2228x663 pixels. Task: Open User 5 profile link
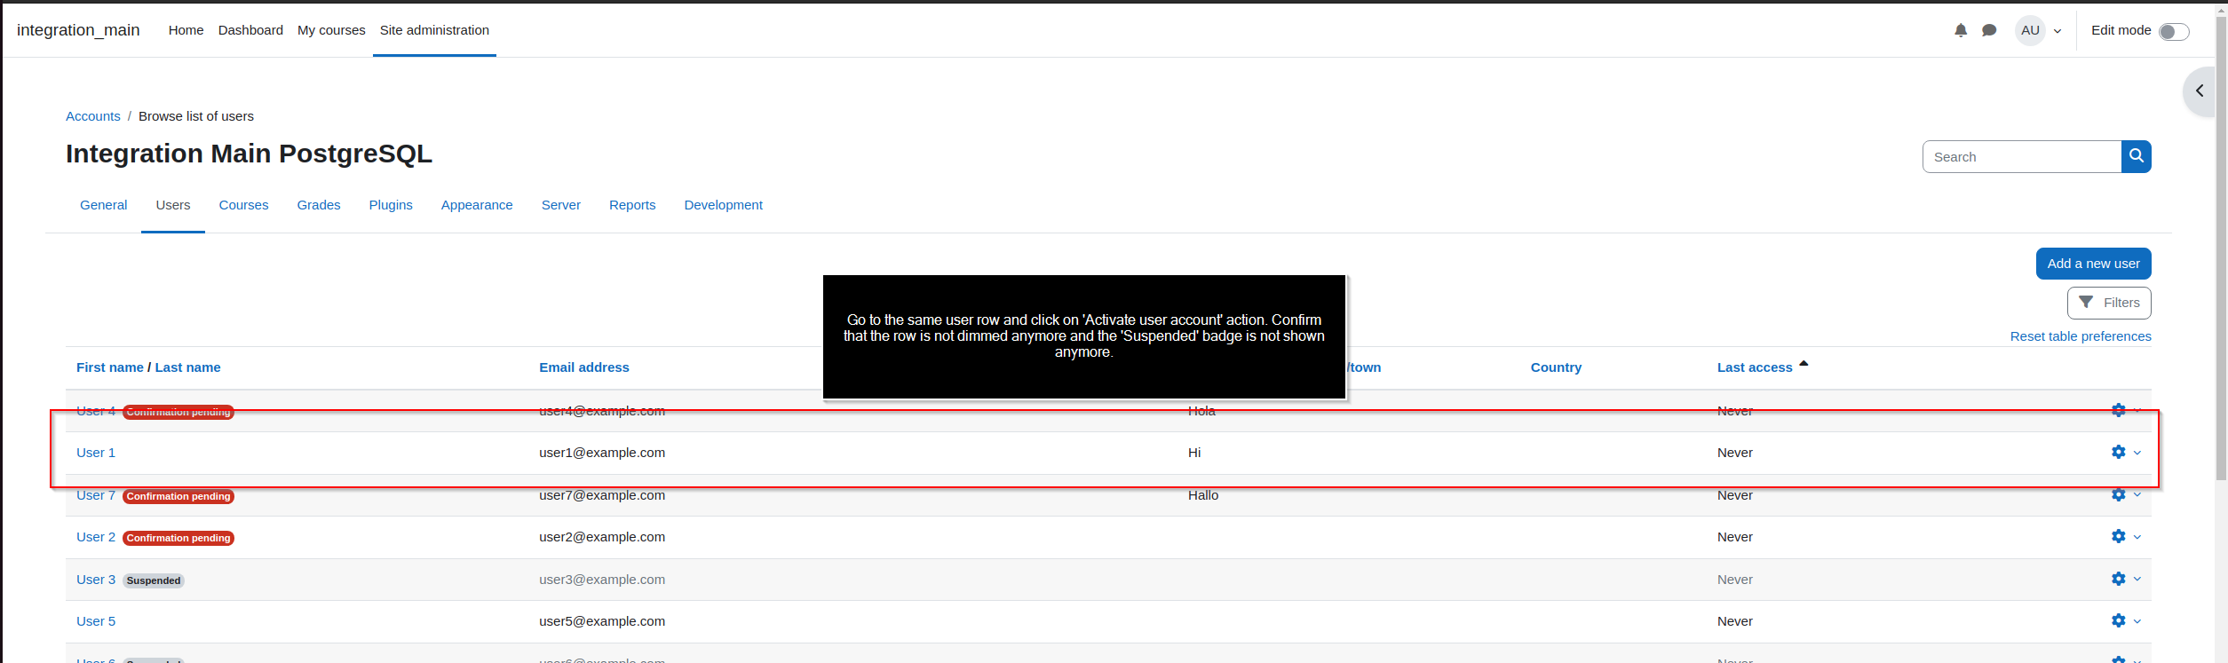pyautogui.click(x=96, y=621)
